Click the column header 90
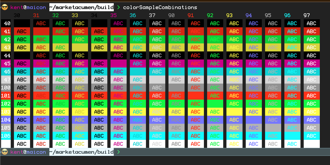This screenshot has height=165, width=330. [x=171, y=15]
